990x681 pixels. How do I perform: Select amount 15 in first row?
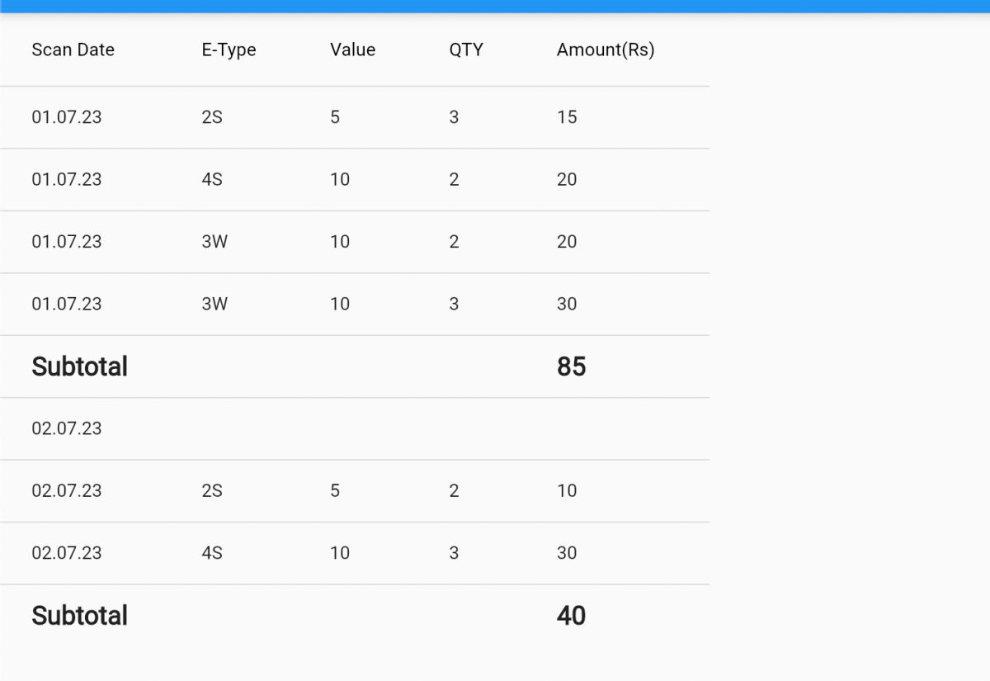[567, 117]
